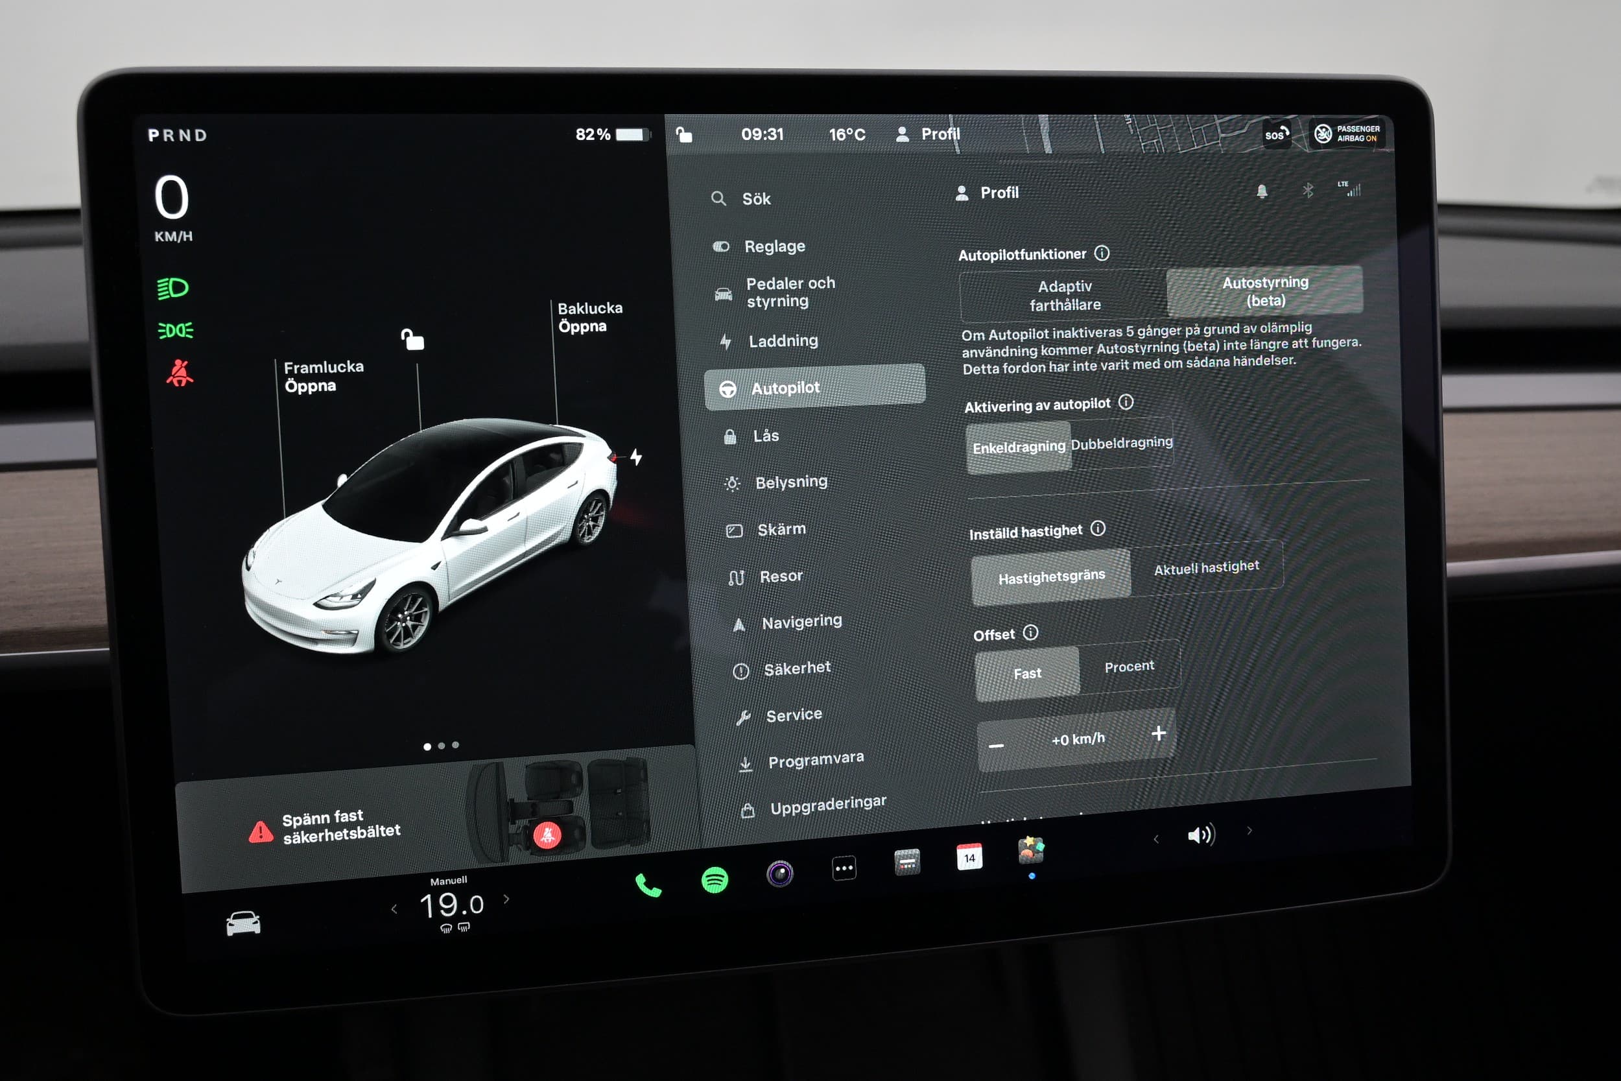Open Profil in settings header
The height and width of the screenshot is (1081, 1621).
[988, 193]
